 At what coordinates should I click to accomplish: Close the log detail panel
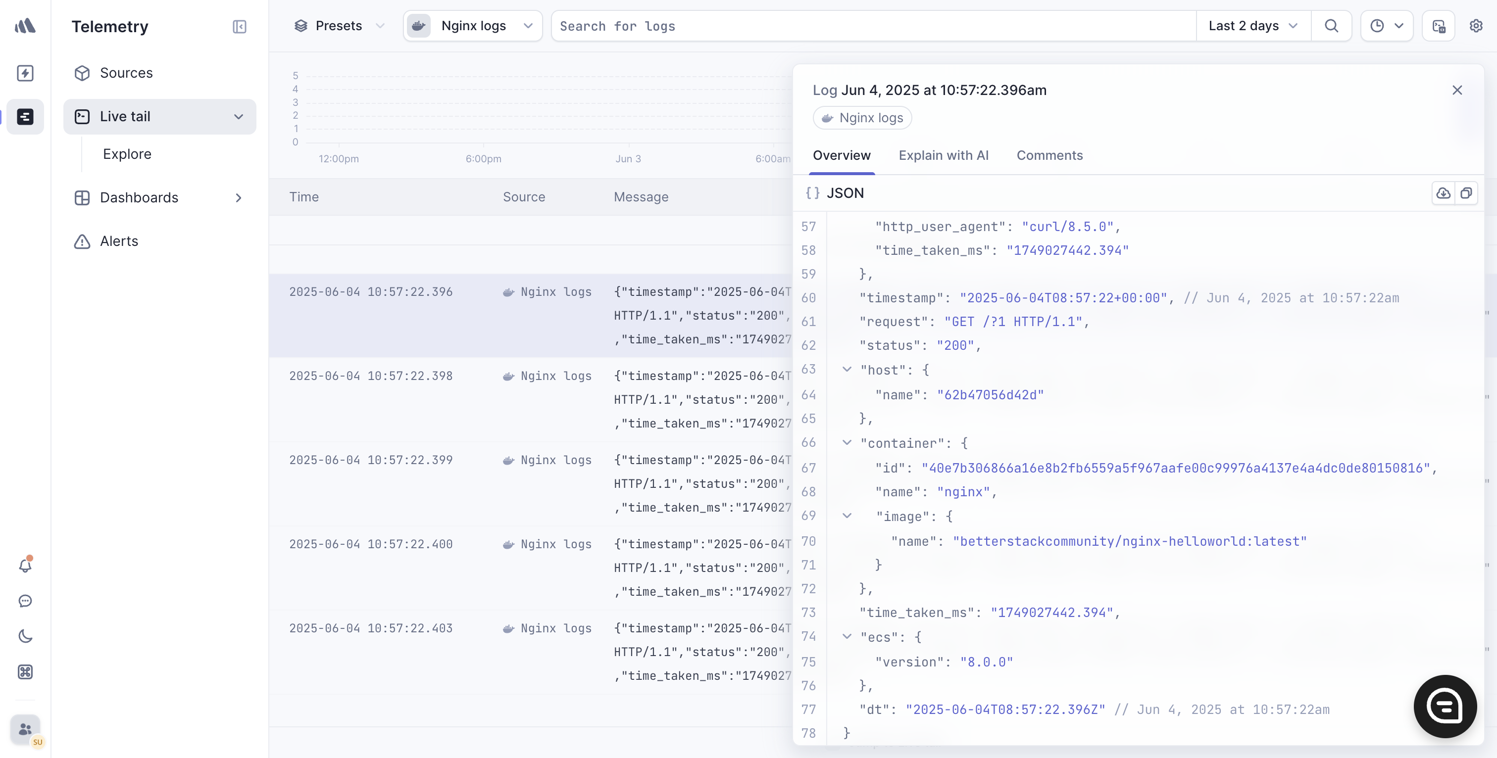[1457, 90]
